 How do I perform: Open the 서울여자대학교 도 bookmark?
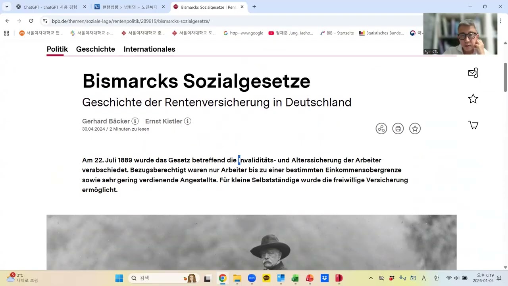(194, 33)
